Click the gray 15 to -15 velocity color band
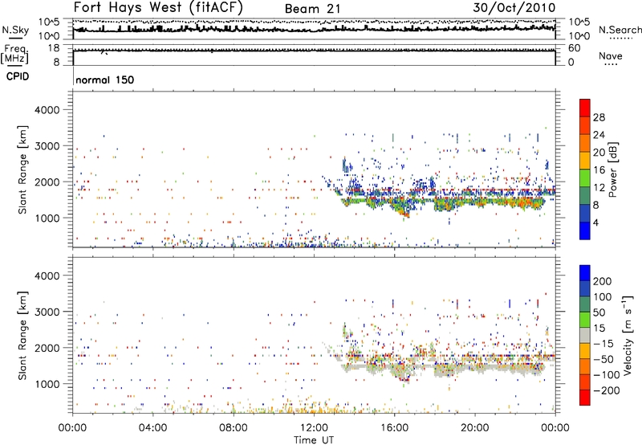 point(585,335)
